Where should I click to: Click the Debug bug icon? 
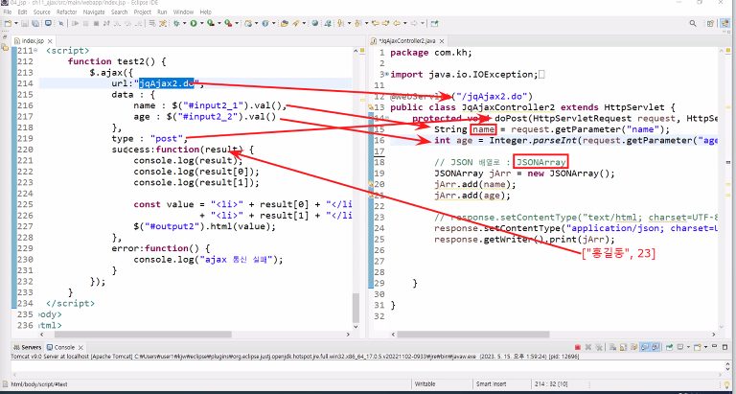pyautogui.click(x=176, y=23)
